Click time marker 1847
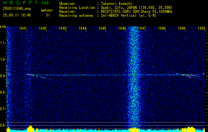 coord(142,28)
